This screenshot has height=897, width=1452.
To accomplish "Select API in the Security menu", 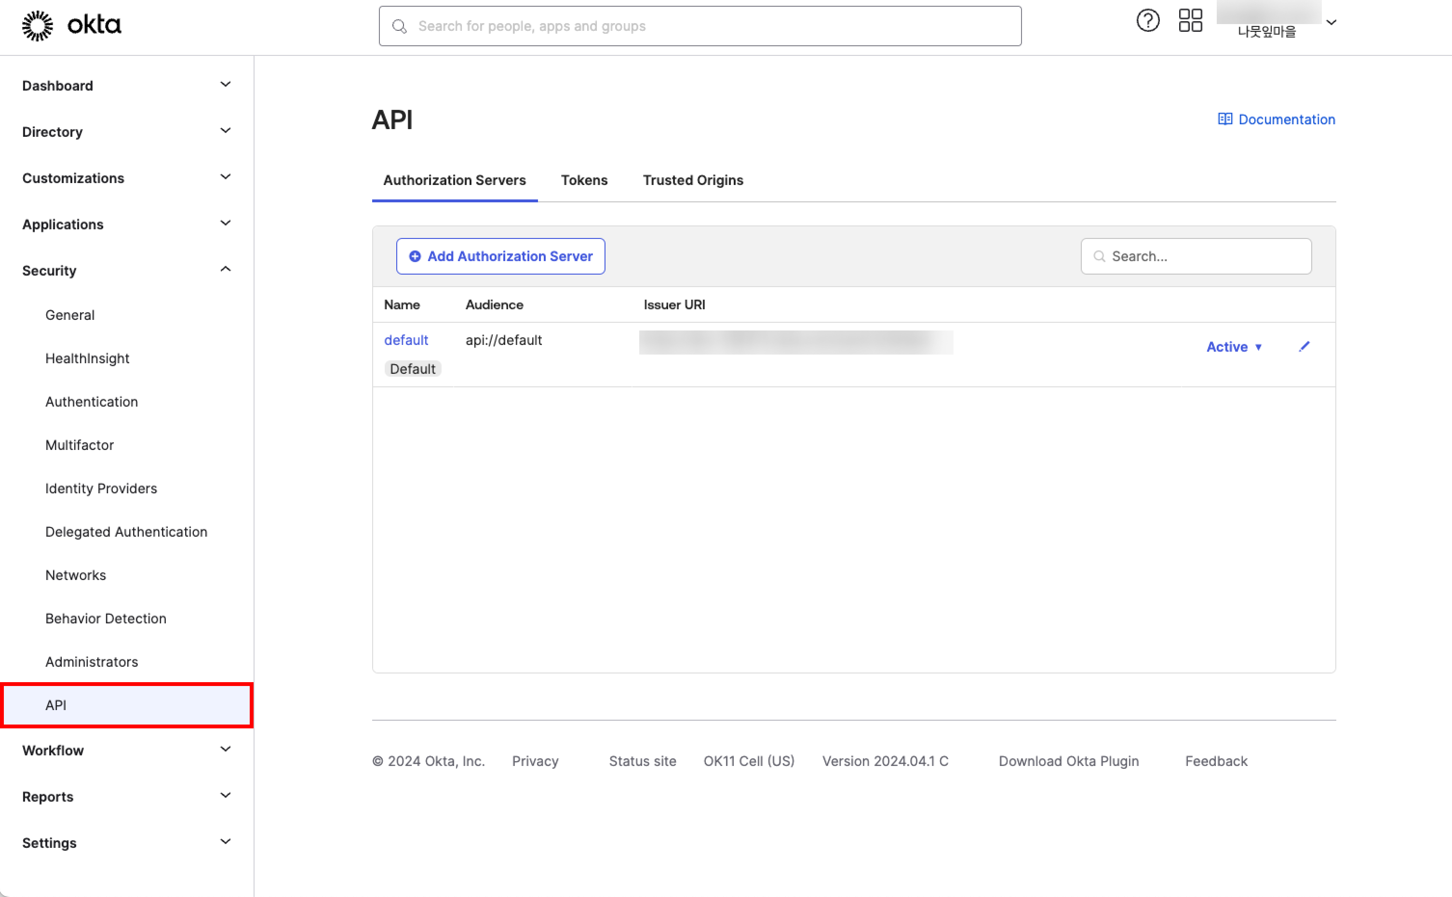I will click(x=127, y=705).
